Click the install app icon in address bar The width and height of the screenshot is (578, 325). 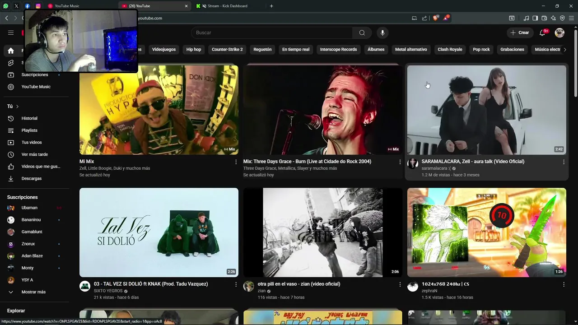(x=414, y=18)
